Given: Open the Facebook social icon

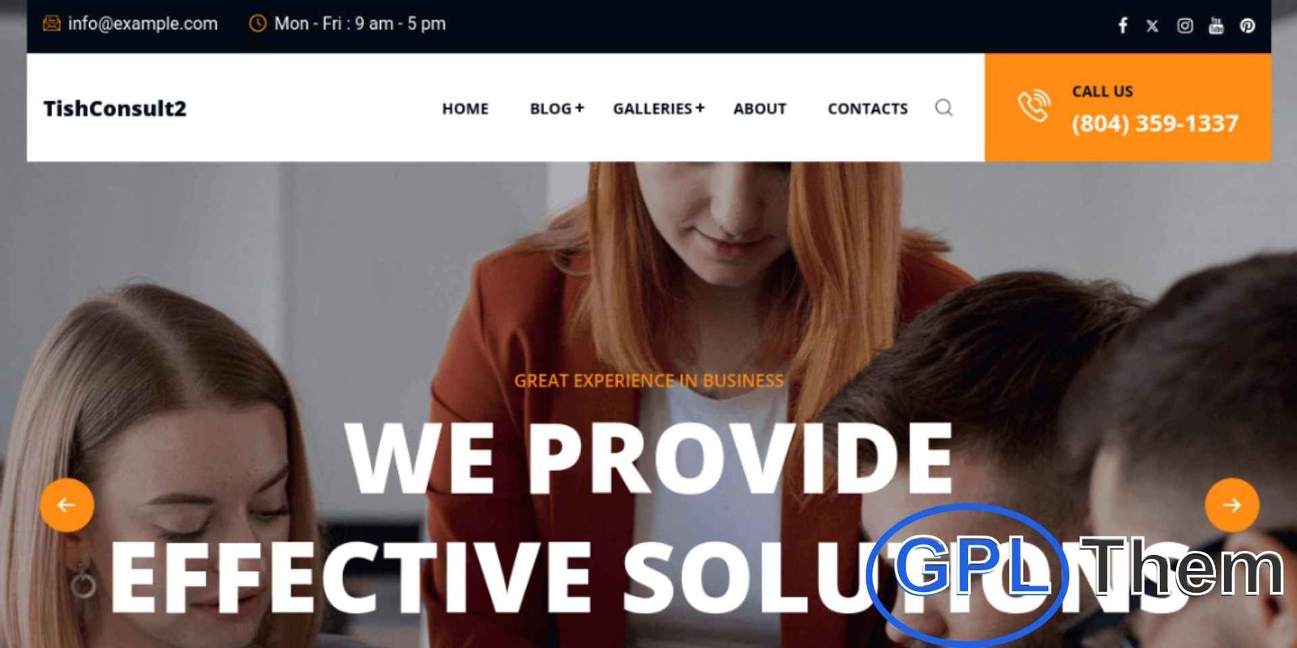Looking at the screenshot, I should (1123, 25).
